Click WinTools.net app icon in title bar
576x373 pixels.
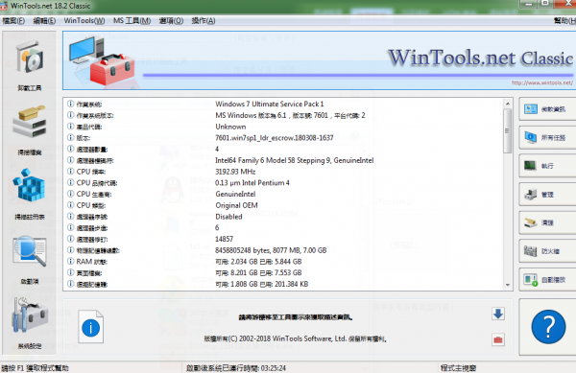[4, 5]
